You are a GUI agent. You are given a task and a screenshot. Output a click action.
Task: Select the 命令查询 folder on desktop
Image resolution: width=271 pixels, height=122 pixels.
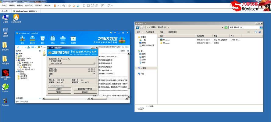[5, 60]
